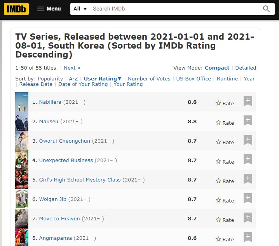
Task: Add Angmapansa to watchlist
Action: click(248, 237)
